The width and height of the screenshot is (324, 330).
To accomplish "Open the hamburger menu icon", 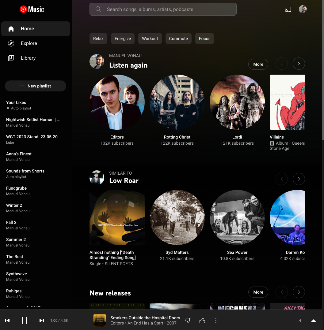I will point(10,9).
